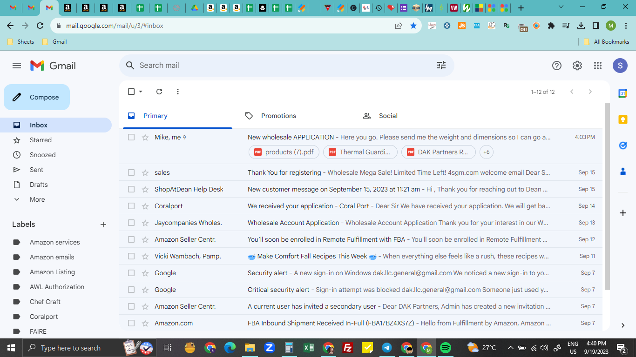The height and width of the screenshot is (357, 636).
Task: Open the Google apps grid icon
Action: (x=598, y=66)
